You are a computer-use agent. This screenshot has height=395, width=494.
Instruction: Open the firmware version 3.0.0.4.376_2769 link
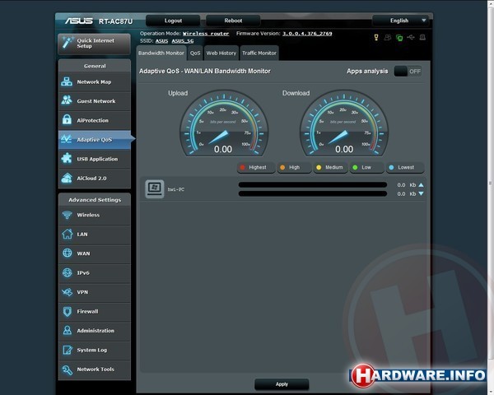tap(307, 34)
